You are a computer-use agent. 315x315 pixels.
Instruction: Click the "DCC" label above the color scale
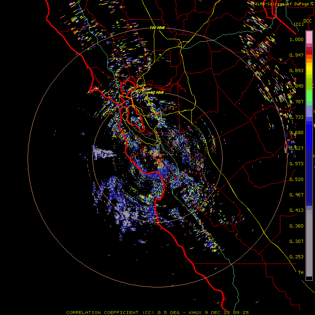[307, 21]
